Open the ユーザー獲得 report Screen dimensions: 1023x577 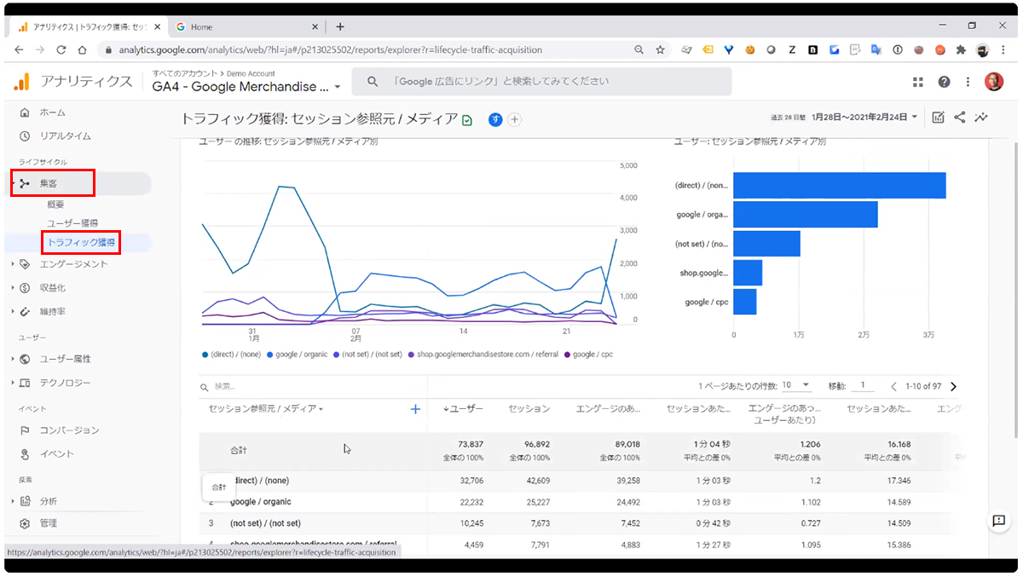click(x=72, y=223)
